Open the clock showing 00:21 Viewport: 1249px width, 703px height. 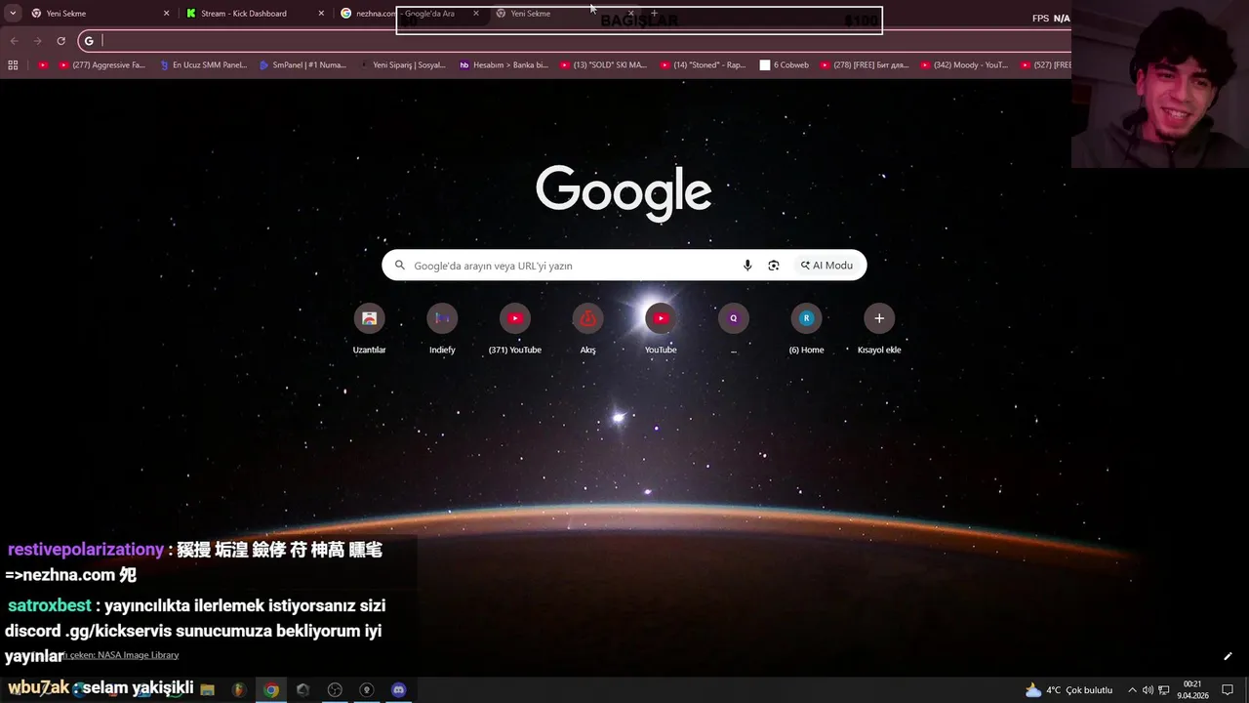pyautogui.click(x=1192, y=690)
